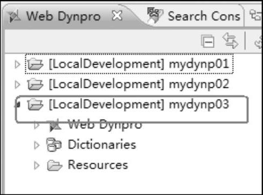The width and height of the screenshot is (263, 195).
Task: Click the mydynp01 folder icon
Action: coord(35,64)
